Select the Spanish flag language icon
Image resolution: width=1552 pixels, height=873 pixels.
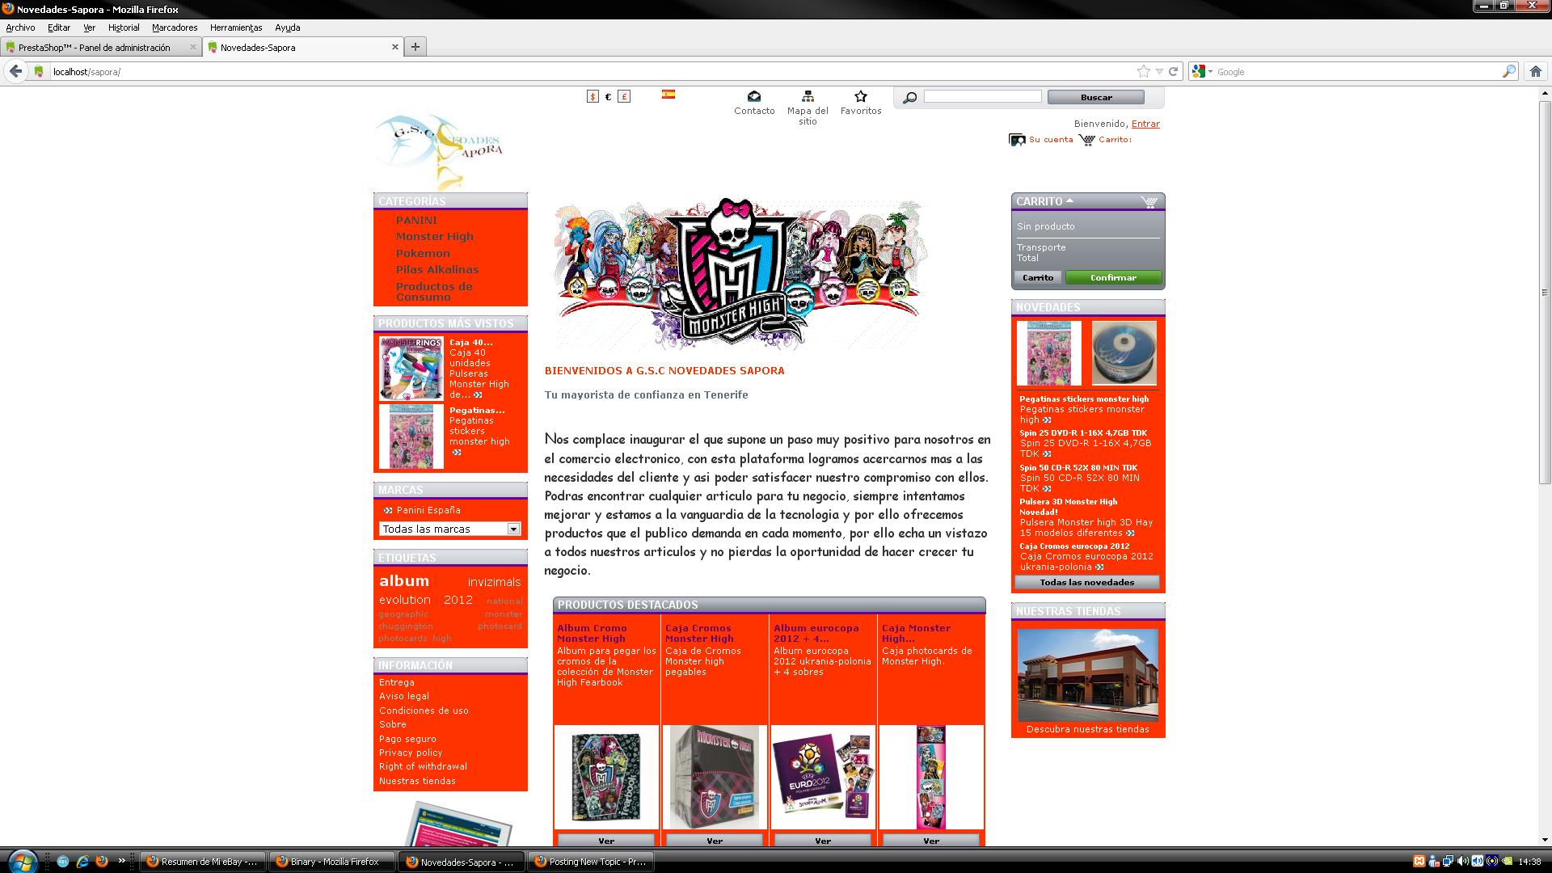pos(668,95)
